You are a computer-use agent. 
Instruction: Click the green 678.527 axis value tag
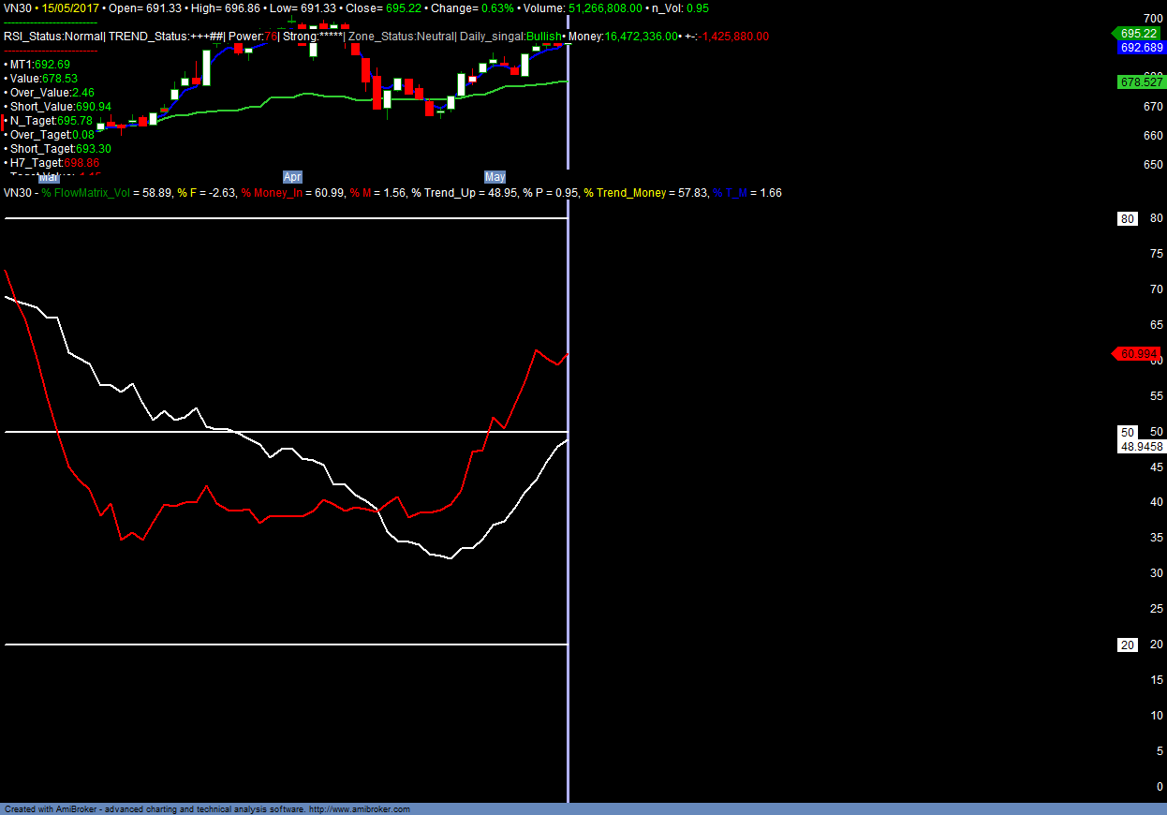pyautogui.click(x=1141, y=82)
